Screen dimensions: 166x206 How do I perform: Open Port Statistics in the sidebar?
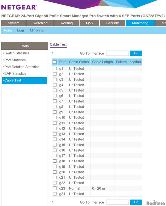point(15,60)
